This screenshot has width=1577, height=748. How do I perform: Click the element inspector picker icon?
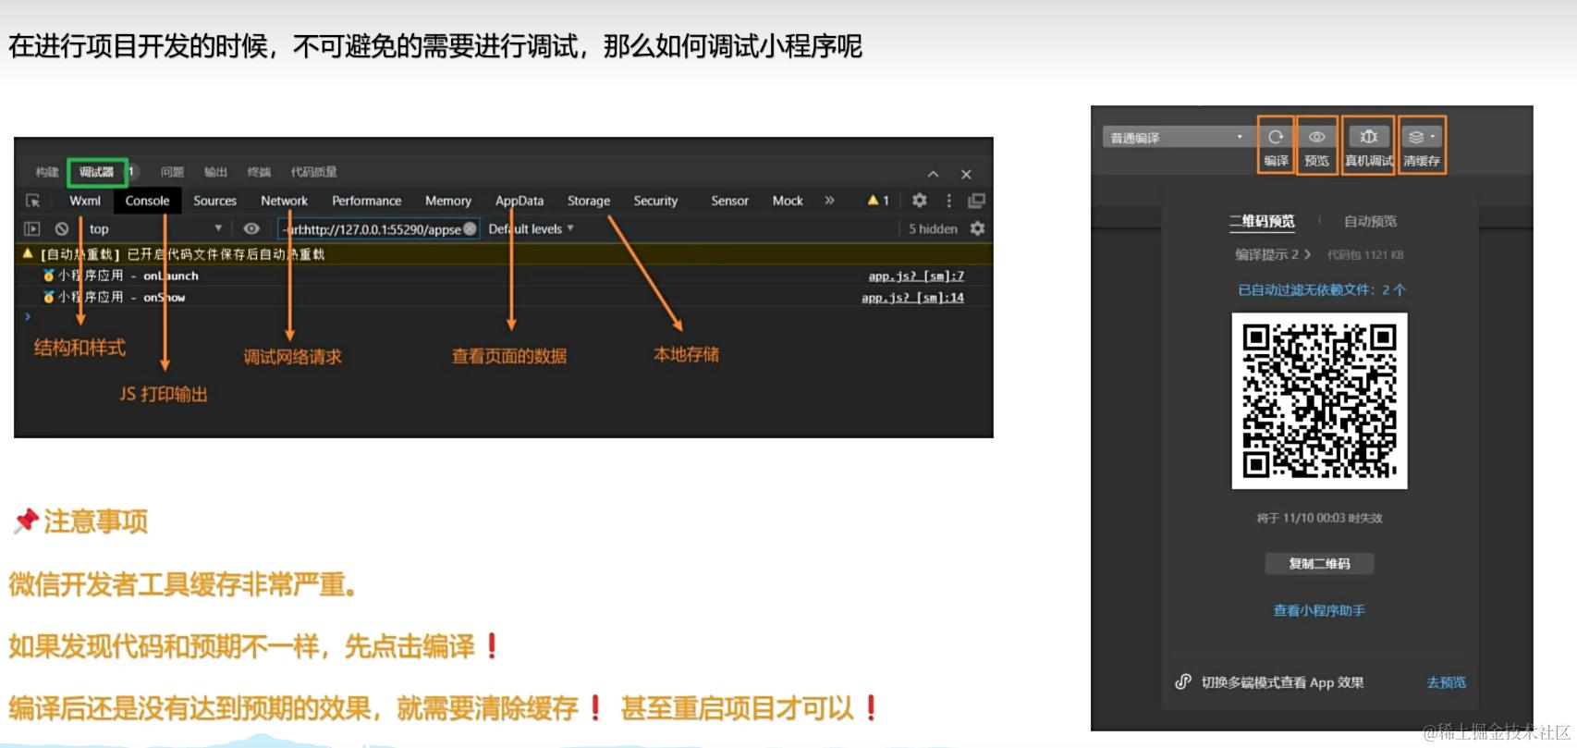32,201
